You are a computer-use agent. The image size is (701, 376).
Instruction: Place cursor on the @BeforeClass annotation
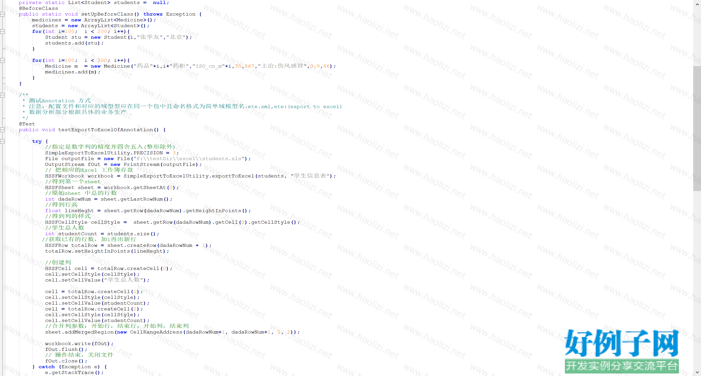point(38,9)
